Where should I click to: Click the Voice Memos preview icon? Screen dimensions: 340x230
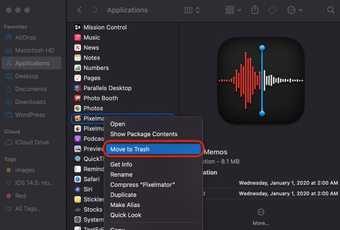pyautogui.click(x=261, y=81)
